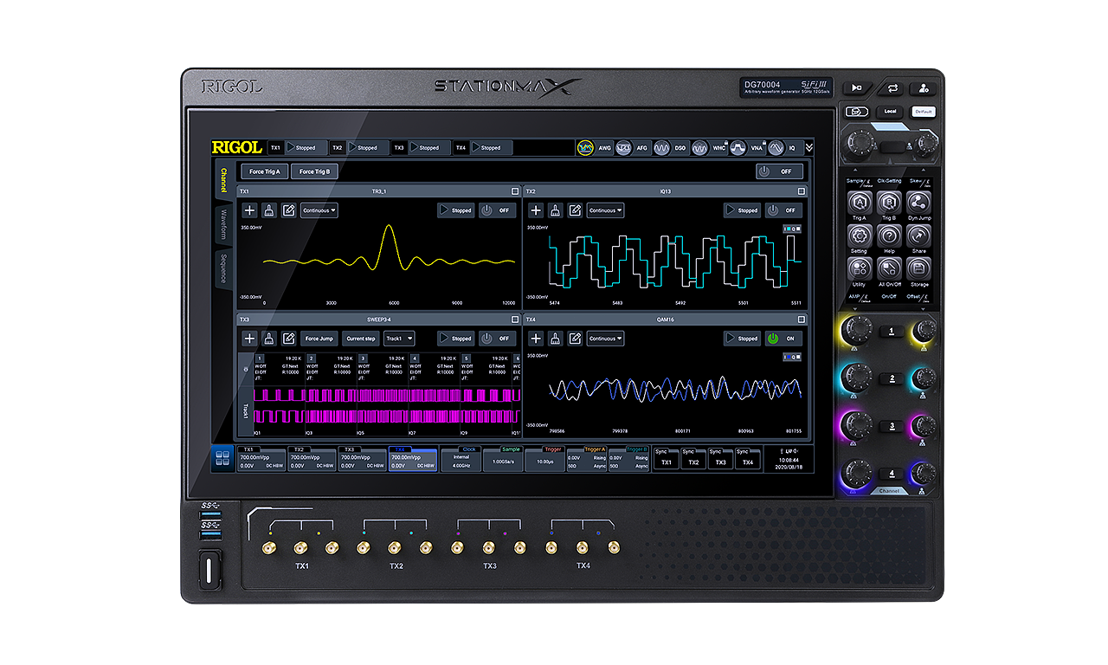
Task: Maximize the TX1 panel
Action: tap(515, 191)
